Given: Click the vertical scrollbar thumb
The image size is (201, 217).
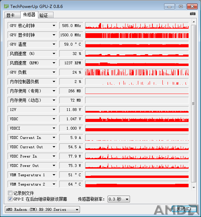Looking at the screenshot, I should (194, 104).
